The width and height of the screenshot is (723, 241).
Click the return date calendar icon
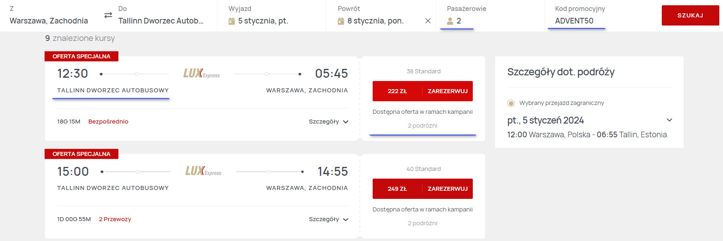(x=341, y=21)
